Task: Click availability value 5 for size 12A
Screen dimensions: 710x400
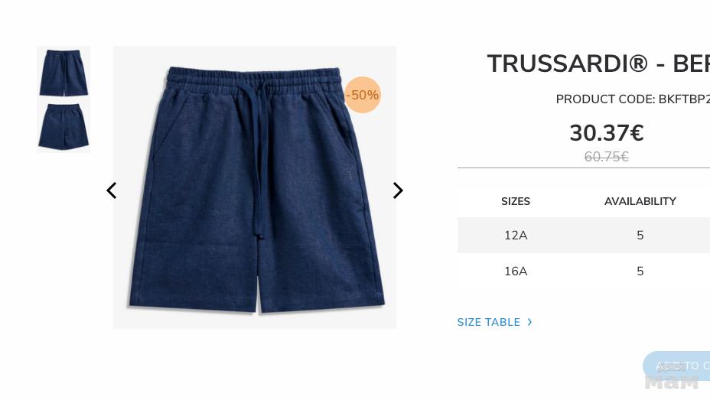Action: coord(640,236)
